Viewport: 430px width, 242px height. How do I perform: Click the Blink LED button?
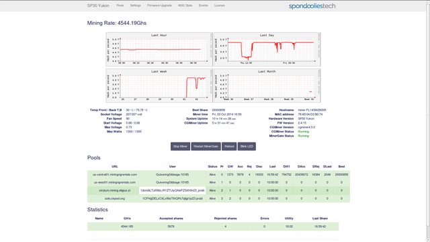[x=247, y=147]
